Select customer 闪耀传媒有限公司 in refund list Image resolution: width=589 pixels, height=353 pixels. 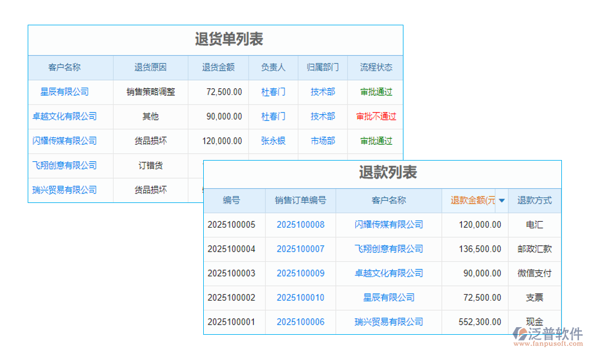[x=388, y=225]
